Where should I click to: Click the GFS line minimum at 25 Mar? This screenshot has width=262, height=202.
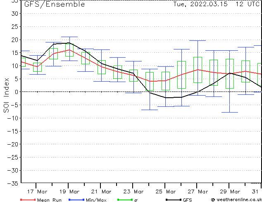point(166,98)
